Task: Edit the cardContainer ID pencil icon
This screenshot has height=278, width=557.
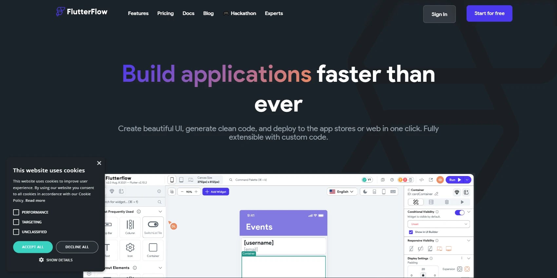Action: [x=436, y=194]
